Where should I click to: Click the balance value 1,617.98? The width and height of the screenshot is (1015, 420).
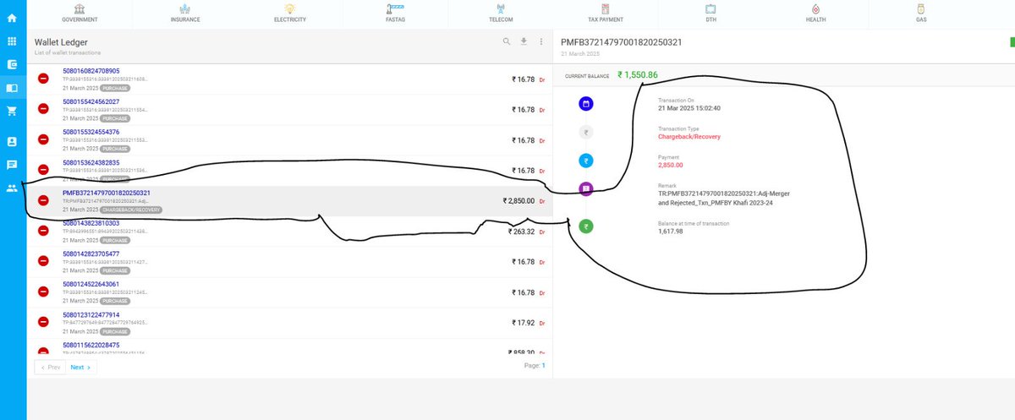click(671, 231)
